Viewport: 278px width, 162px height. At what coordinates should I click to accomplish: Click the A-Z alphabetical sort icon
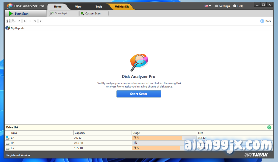coord(8,21)
